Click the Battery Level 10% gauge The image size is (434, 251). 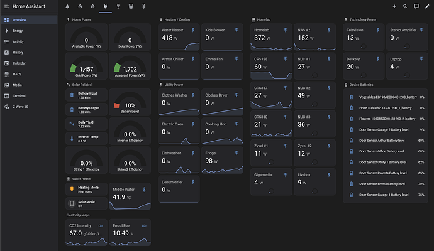[130, 102]
